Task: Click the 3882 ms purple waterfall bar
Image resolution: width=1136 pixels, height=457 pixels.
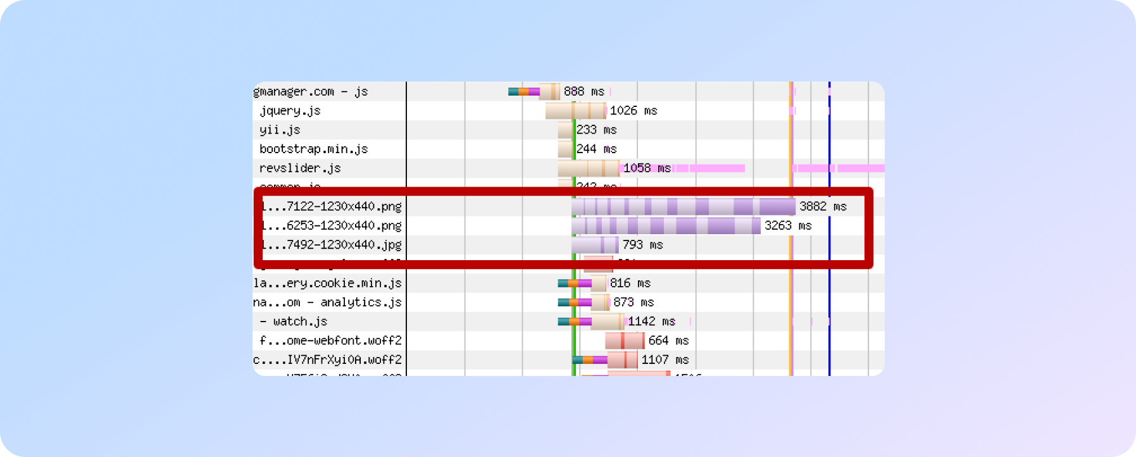Action: click(x=683, y=206)
